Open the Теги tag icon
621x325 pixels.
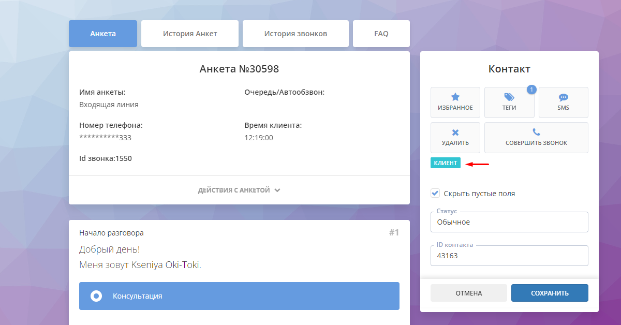point(509,97)
